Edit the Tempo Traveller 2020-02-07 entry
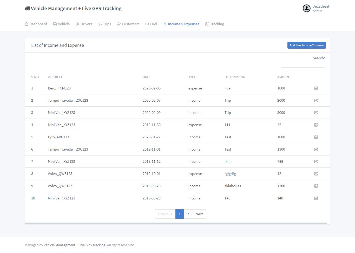This screenshot has width=355, height=253. (x=316, y=100)
